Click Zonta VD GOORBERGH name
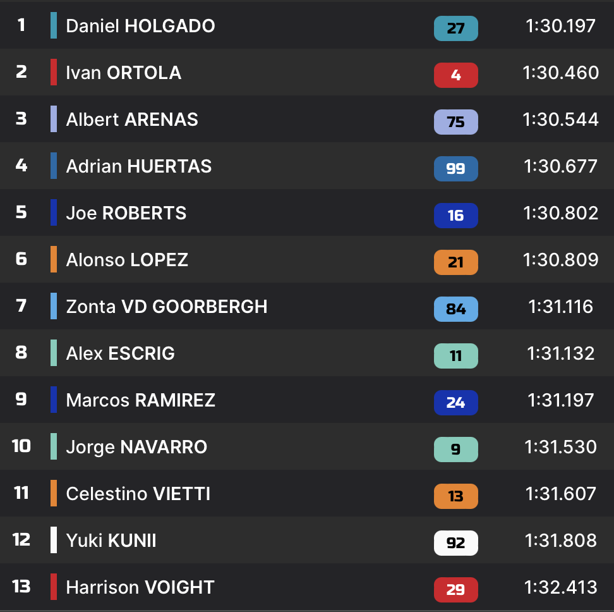Screen dimensions: 614x612 [x=167, y=307]
